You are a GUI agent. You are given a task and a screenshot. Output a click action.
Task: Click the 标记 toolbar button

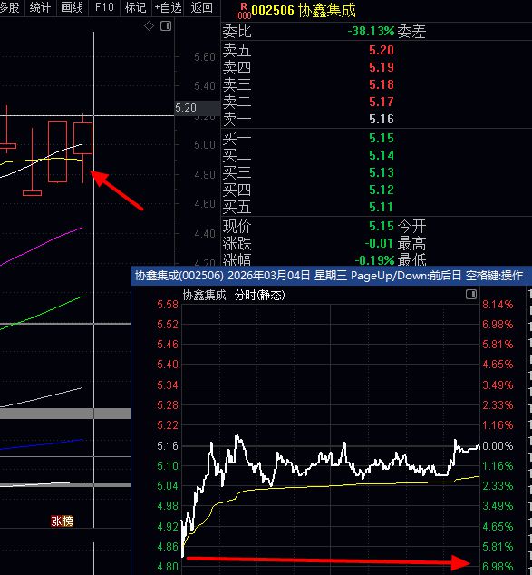click(x=136, y=7)
